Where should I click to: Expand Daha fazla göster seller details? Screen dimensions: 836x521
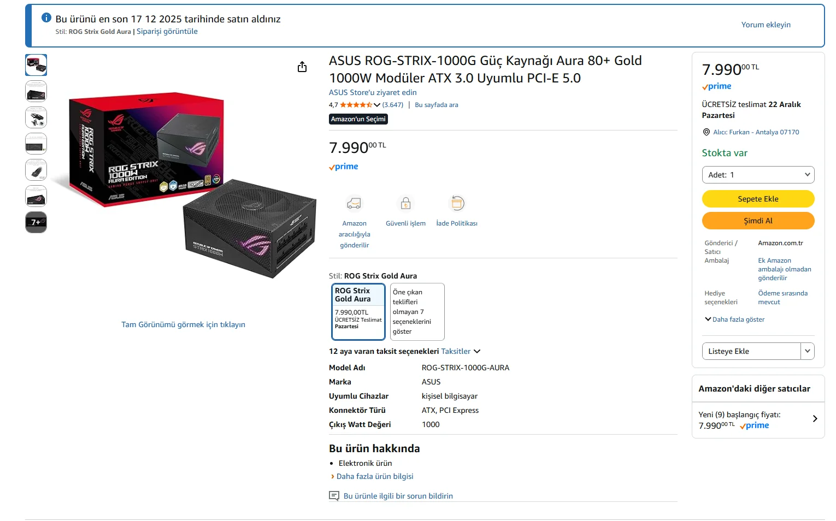pos(735,319)
